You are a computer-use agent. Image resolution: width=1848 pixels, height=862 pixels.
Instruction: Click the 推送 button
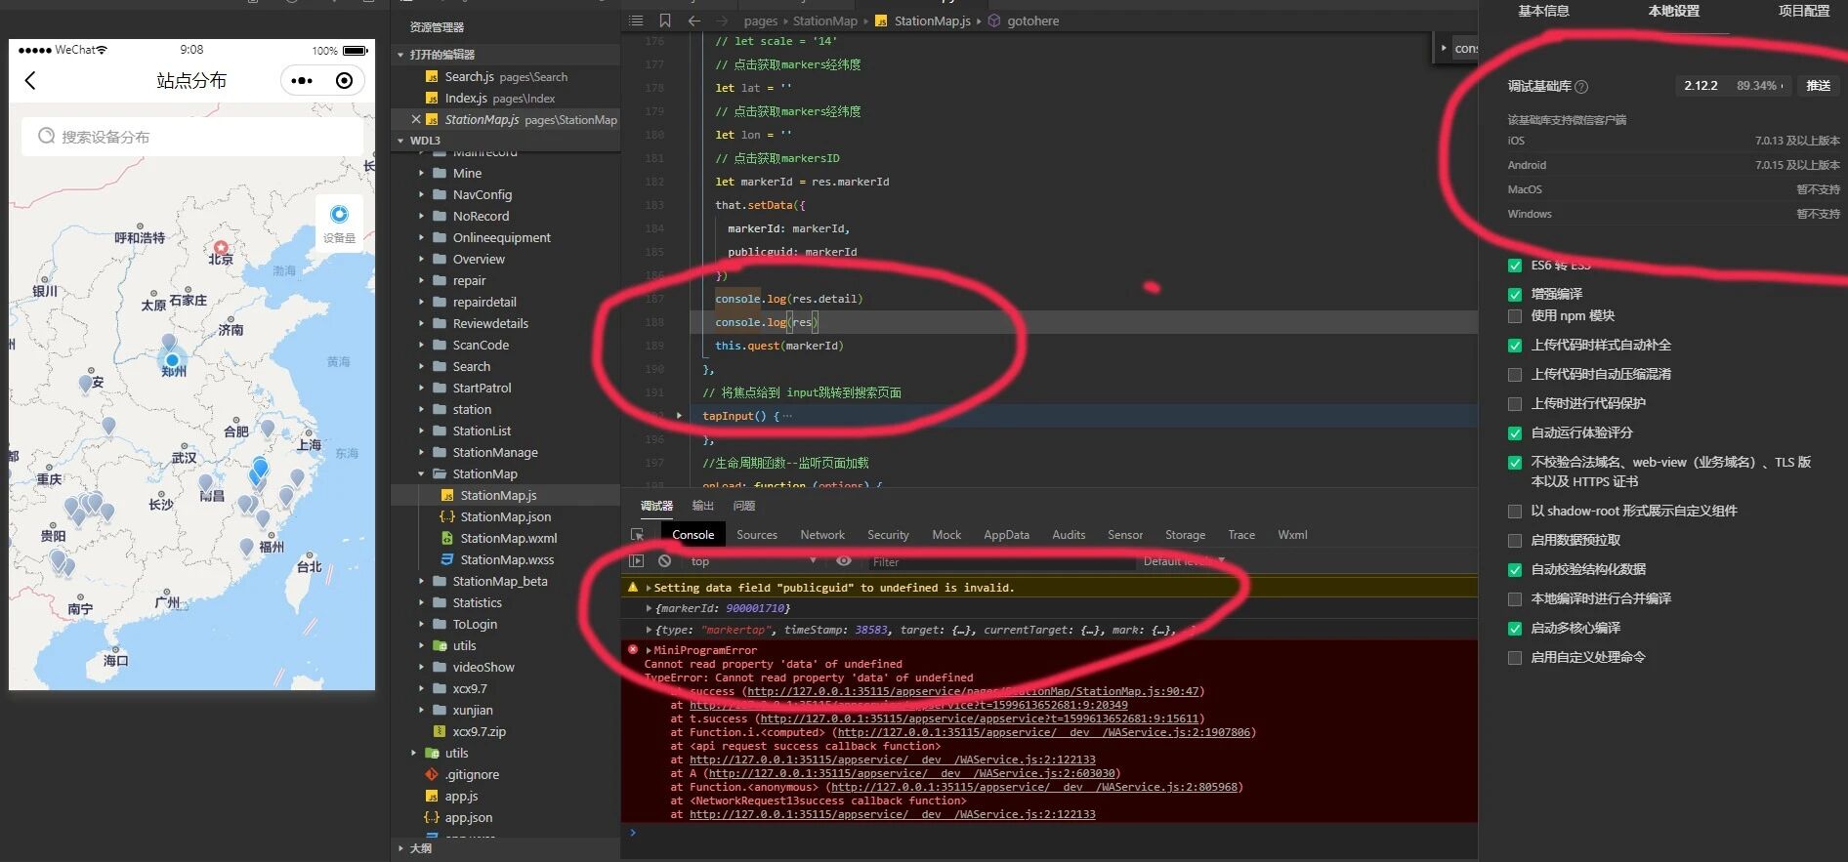[1819, 86]
